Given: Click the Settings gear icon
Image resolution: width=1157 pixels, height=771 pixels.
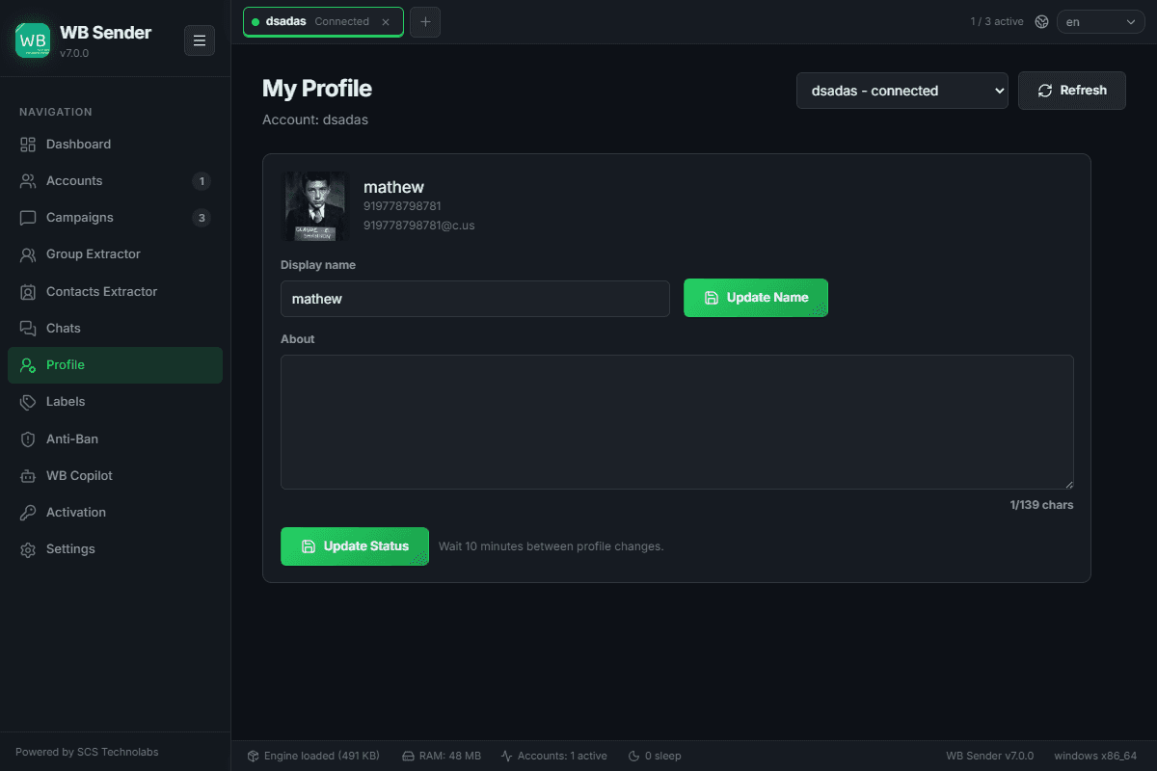Looking at the screenshot, I should [28, 549].
